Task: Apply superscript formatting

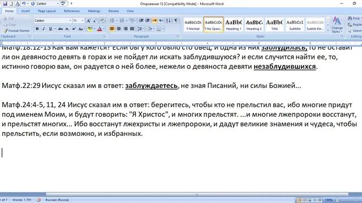Action: [x=74, y=29]
